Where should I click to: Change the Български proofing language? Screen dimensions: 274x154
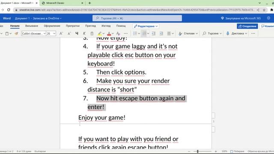[x=40, y=151]
